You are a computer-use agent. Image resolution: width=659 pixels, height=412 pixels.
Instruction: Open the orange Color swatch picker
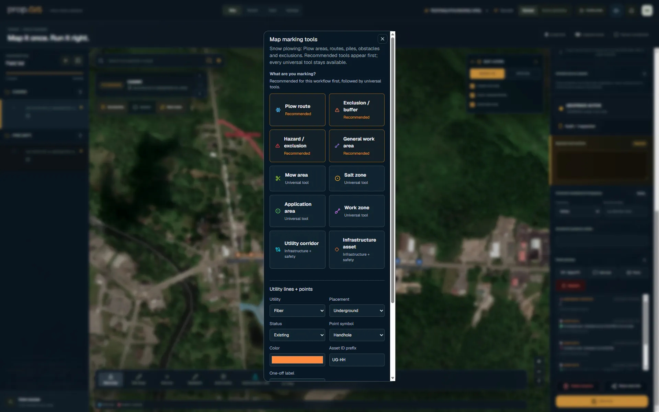(x=297, y=360)
